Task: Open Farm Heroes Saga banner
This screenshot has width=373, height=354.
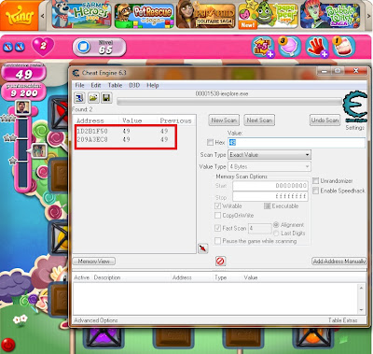Action: pyautogui.click(x=81, y=15)
